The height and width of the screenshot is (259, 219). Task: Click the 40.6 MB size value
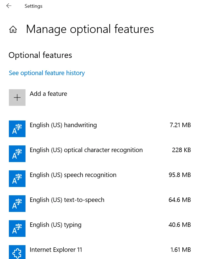click(x=180, y=225)
